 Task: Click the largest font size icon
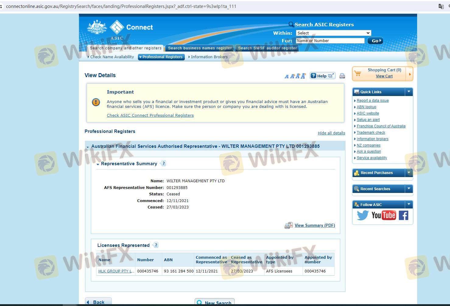[303, 76]
